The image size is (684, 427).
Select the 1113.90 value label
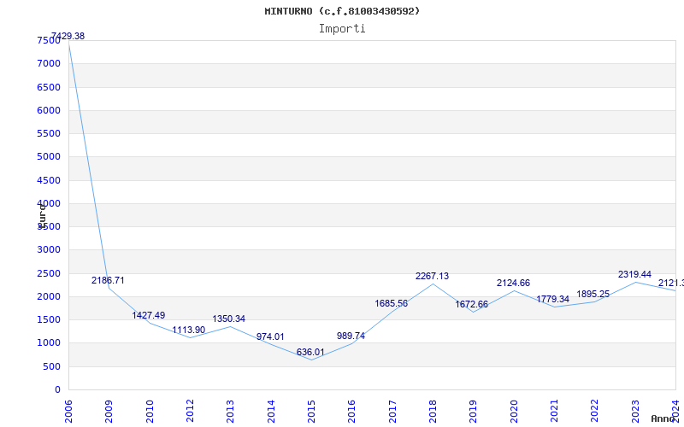tap(188, 330)
